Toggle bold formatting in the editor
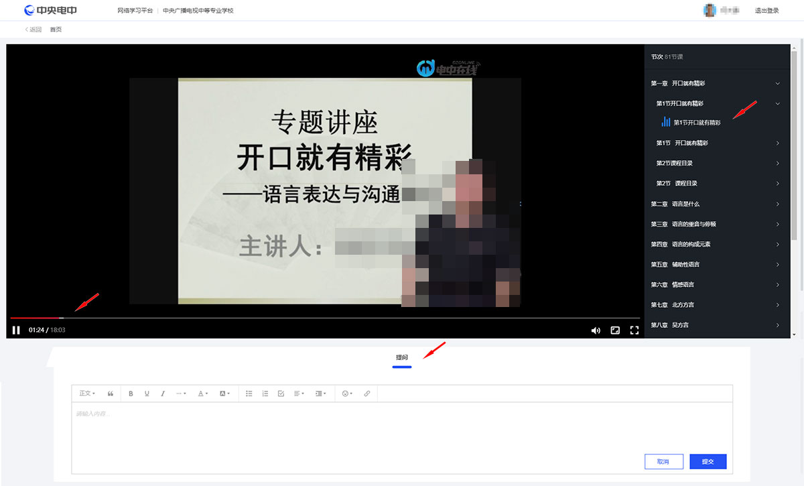 pos(131,393)
